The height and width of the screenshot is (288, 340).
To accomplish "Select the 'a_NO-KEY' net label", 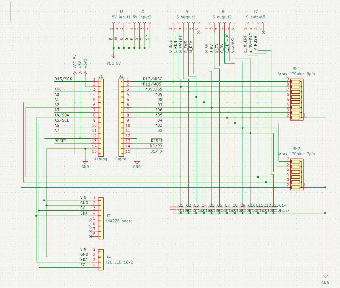I will click(250, 43).
